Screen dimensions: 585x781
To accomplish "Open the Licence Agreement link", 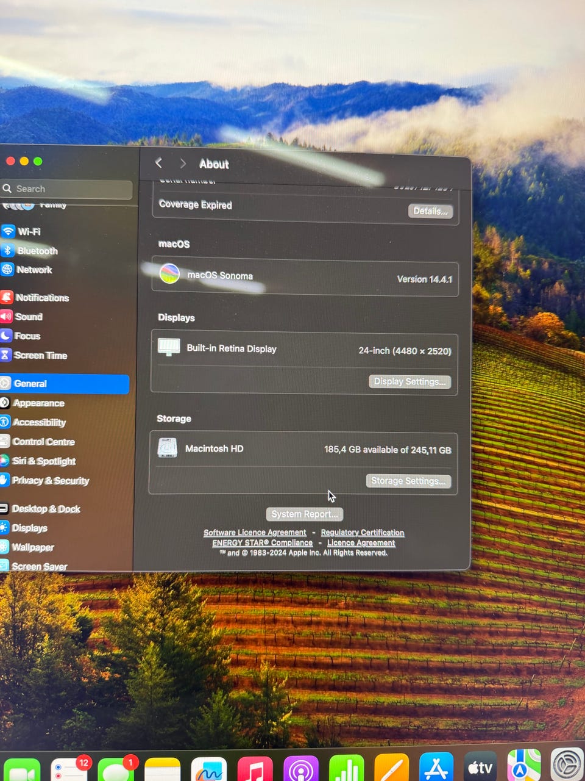I will [x=361, y=543].
